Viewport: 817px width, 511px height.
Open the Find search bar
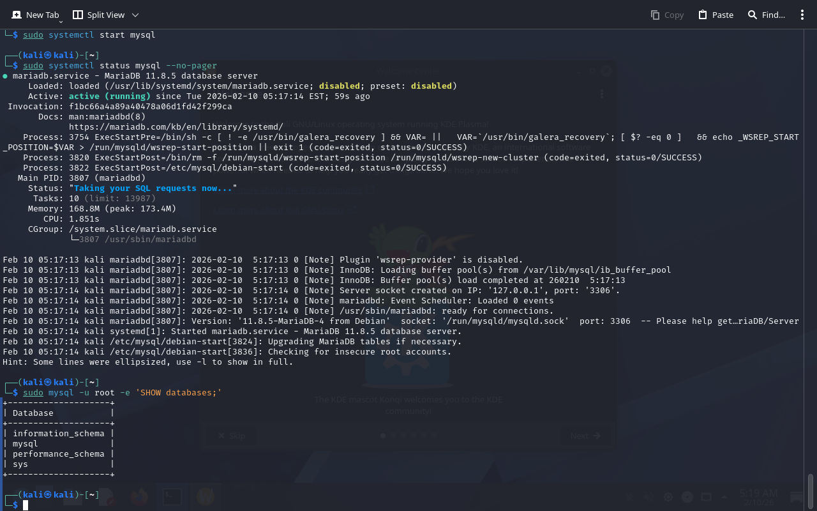point(766,15)
